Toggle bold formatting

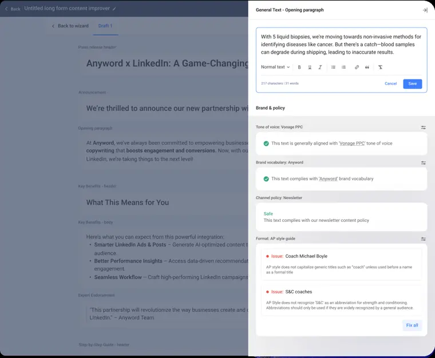point(299,67)
